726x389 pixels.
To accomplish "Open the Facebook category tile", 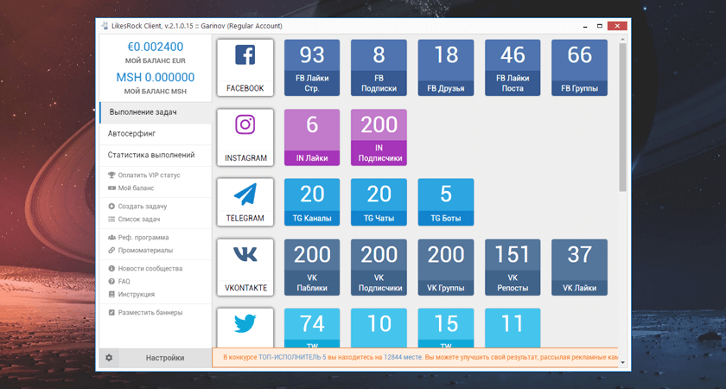I will click(245, 67).
